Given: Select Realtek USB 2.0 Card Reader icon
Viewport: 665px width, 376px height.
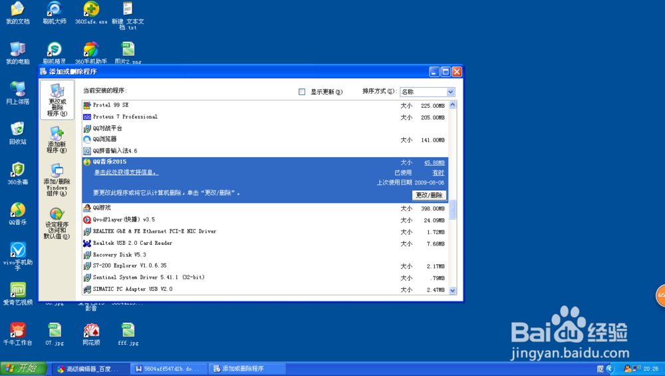Looking at the screenshot, I should [x=87, y=243].
